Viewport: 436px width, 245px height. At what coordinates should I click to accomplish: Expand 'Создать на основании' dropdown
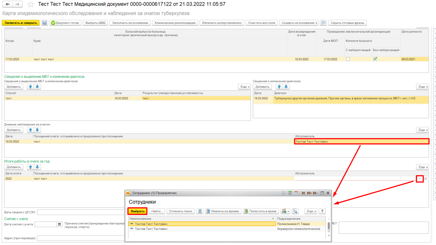click(x=299, y=23)
